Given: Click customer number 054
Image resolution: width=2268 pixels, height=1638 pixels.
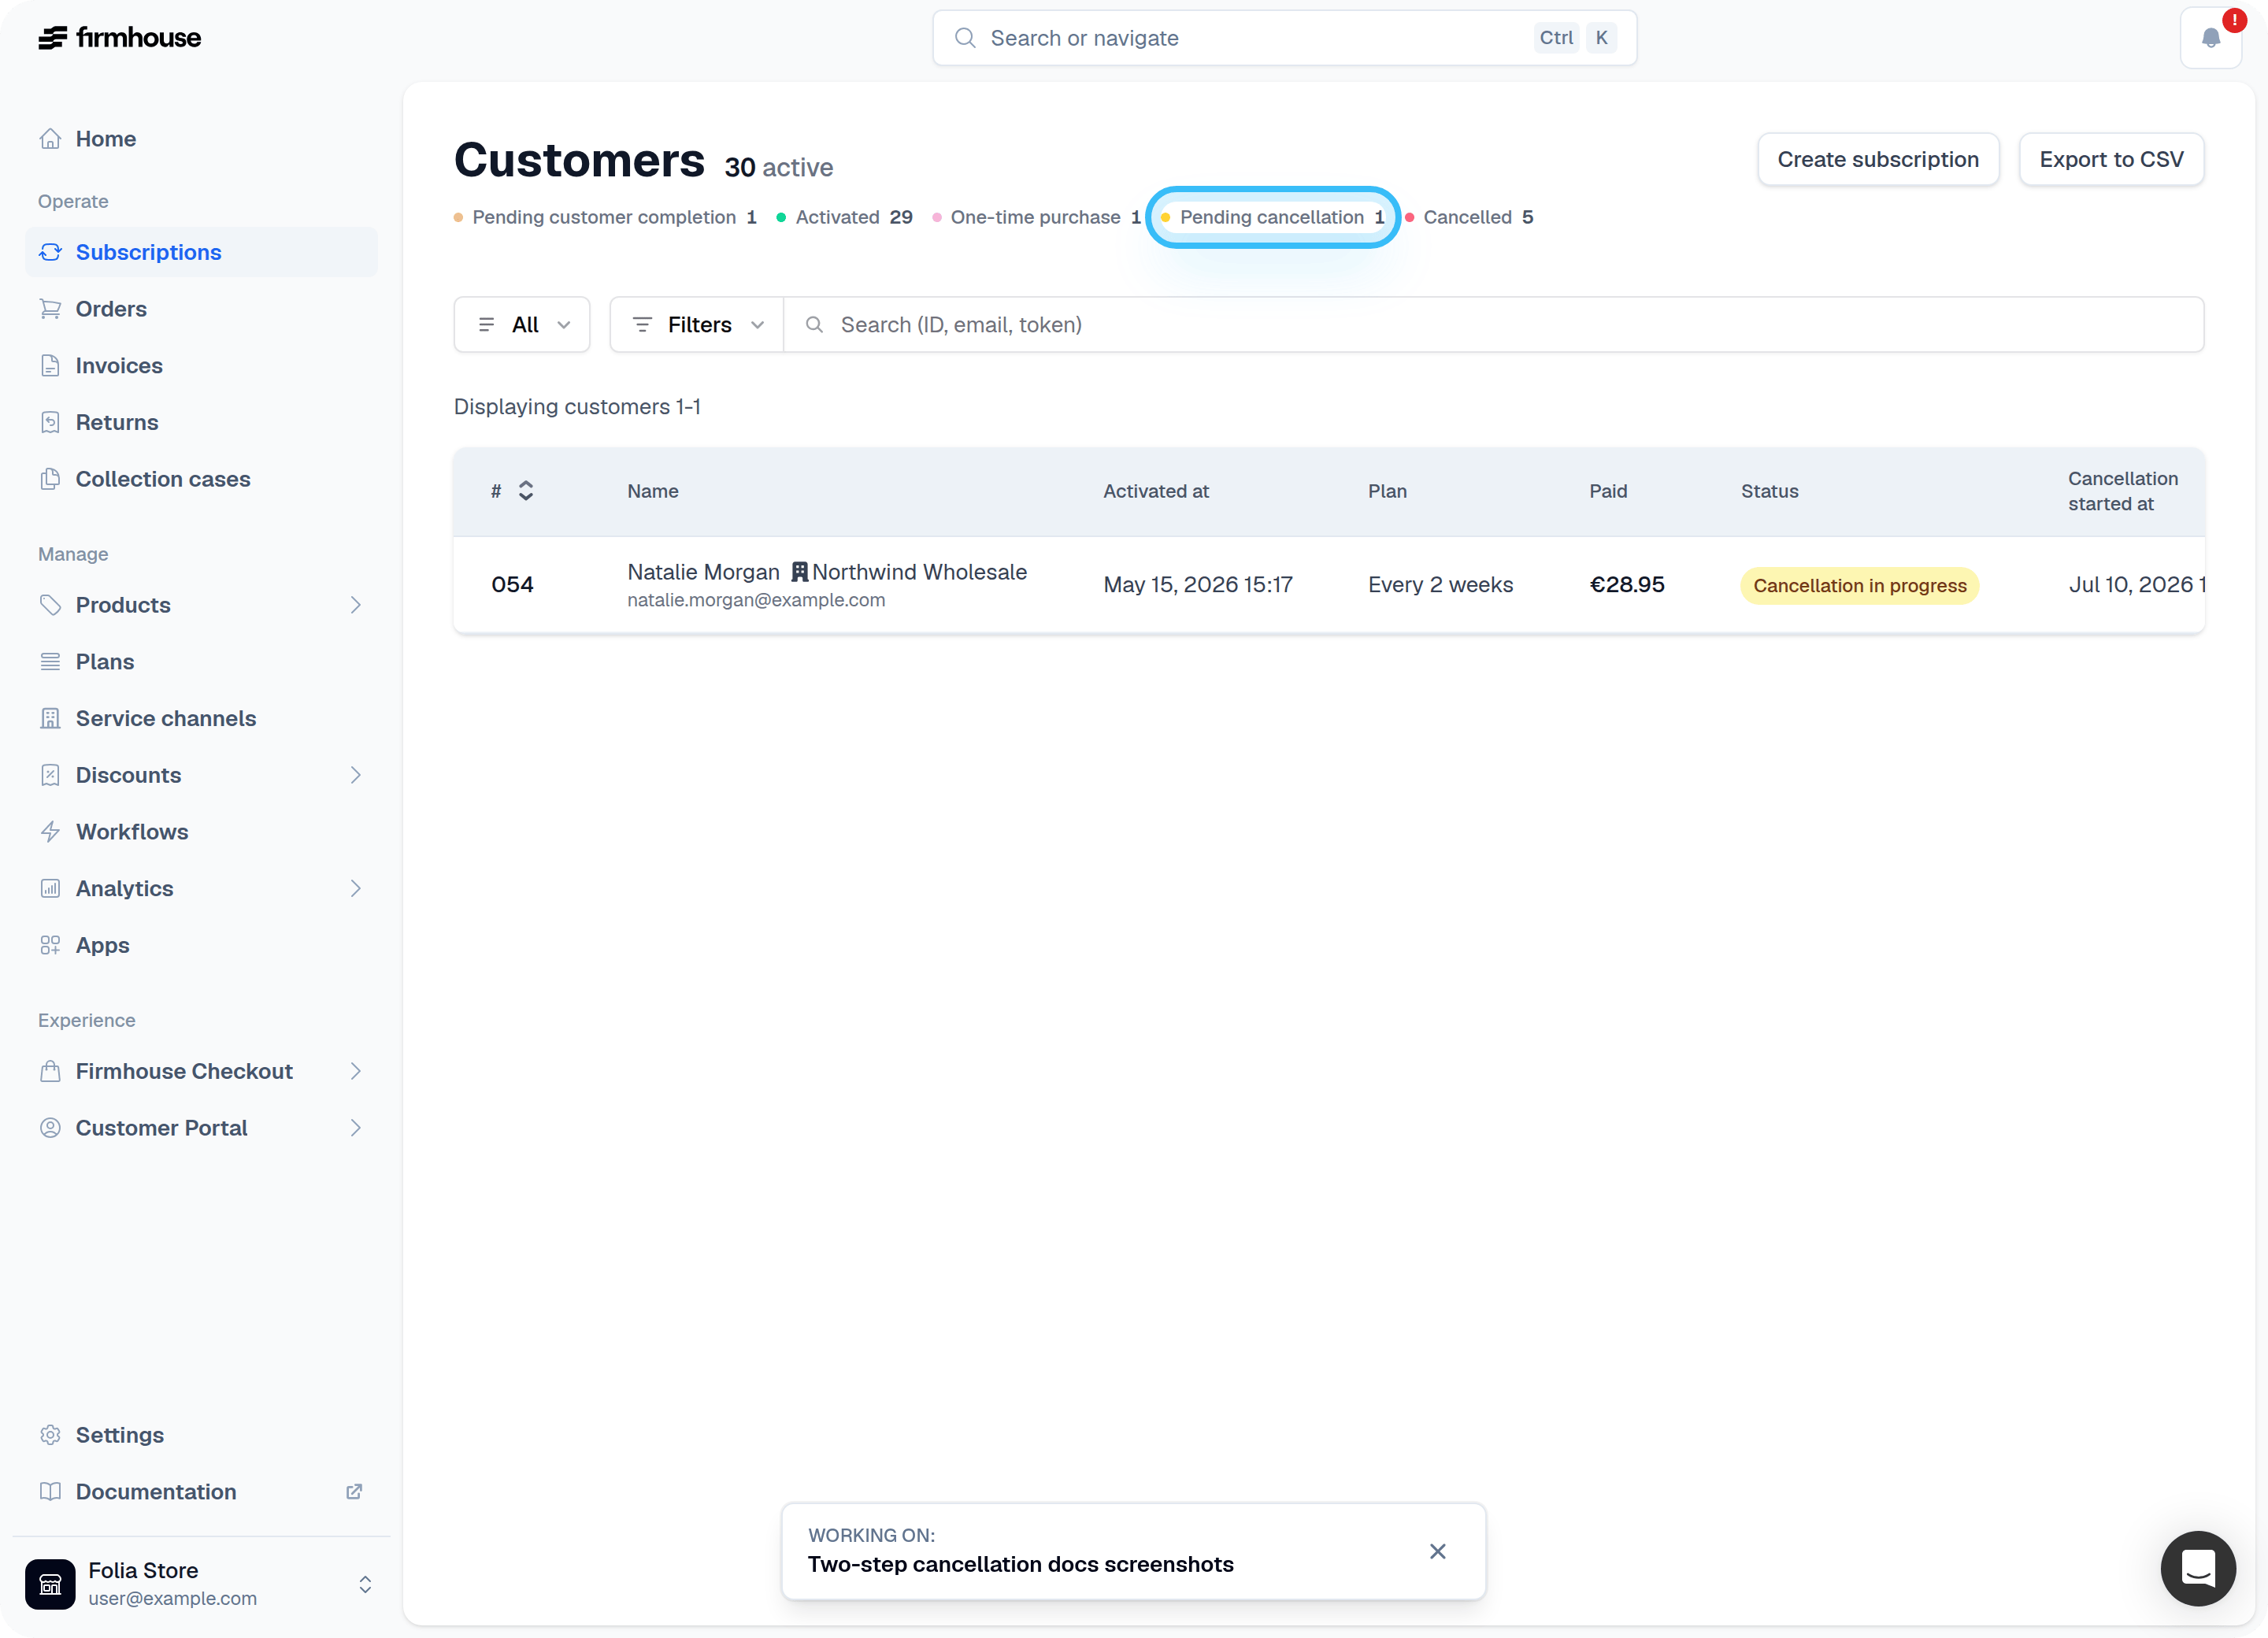Looking at the screenshot, I should [512, 585].
